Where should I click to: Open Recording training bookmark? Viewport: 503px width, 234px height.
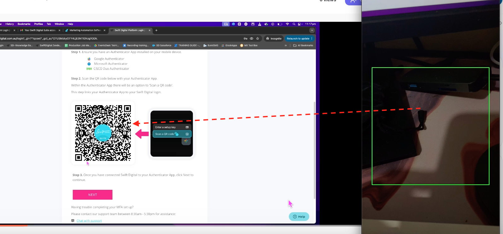click(x=136, y=45)
